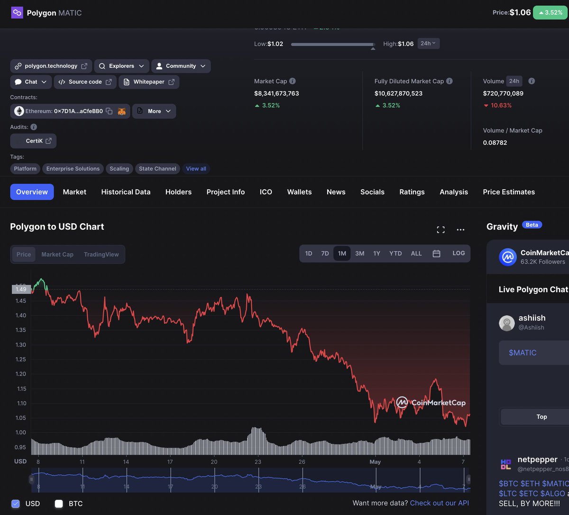
Task: Expand the More contracts dropdown
Action: (154, 111)
